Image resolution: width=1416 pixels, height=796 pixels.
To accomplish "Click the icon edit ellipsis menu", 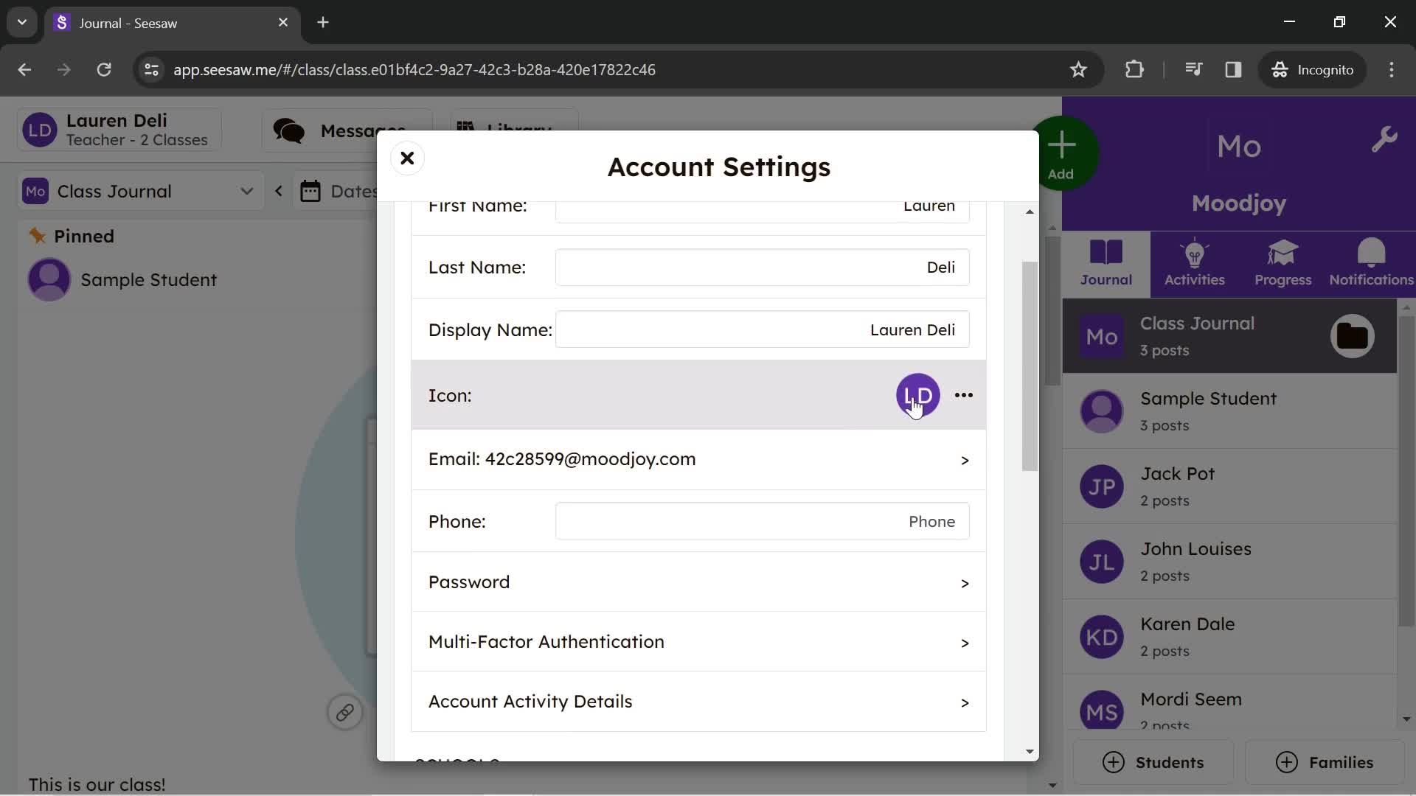I will coord(964,394).
